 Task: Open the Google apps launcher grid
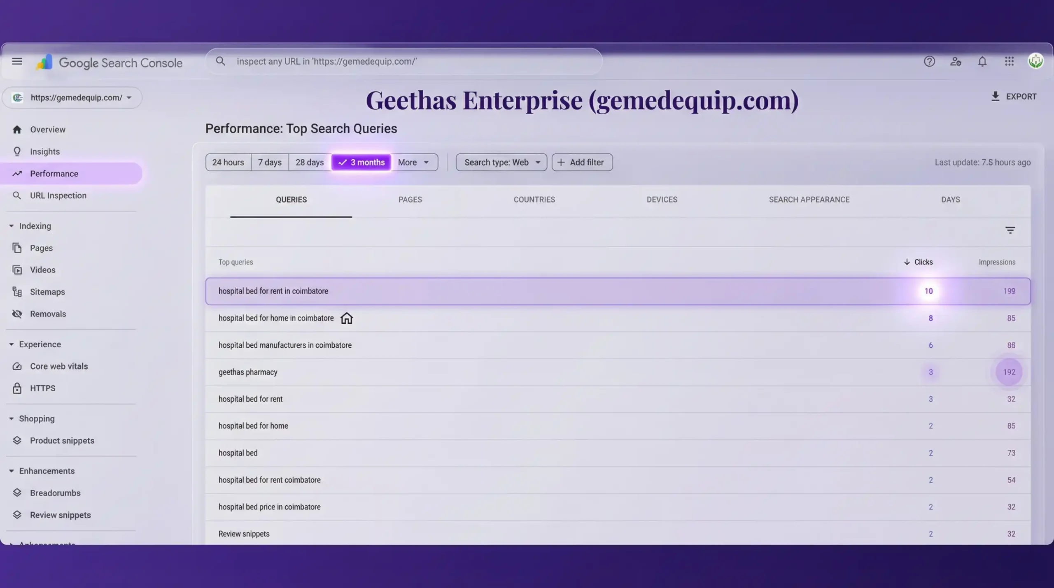1009,61
